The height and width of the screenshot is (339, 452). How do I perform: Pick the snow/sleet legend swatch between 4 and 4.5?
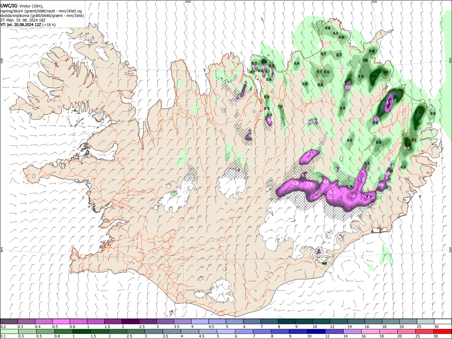coord(200,322)
